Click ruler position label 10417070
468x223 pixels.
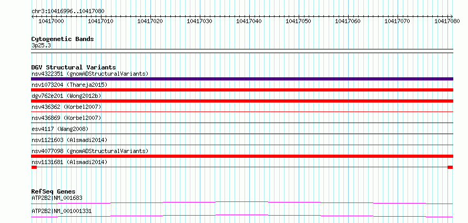397,21
